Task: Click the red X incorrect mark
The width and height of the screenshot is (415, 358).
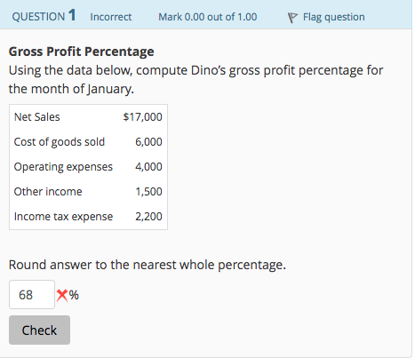Action: click(x=62, y=295)
